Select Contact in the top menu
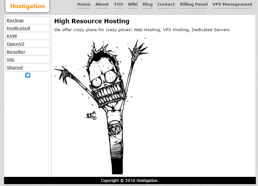The height and width of the screenshot is (186, 258). click(166, 4)
